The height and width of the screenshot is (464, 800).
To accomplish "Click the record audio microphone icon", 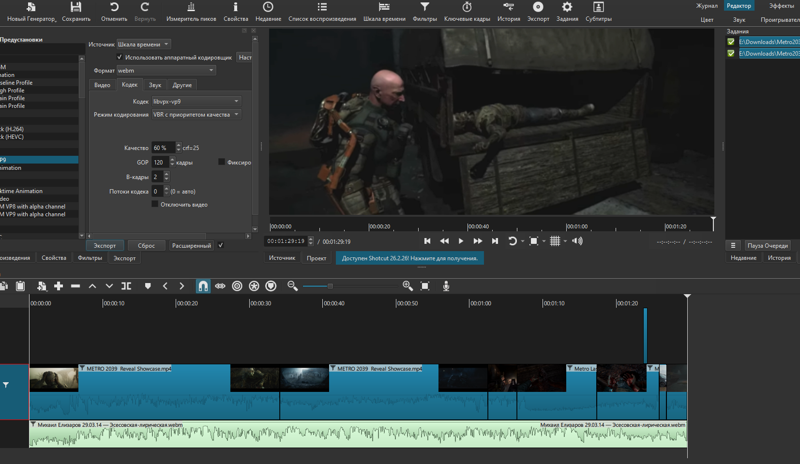I will point(446,286).
